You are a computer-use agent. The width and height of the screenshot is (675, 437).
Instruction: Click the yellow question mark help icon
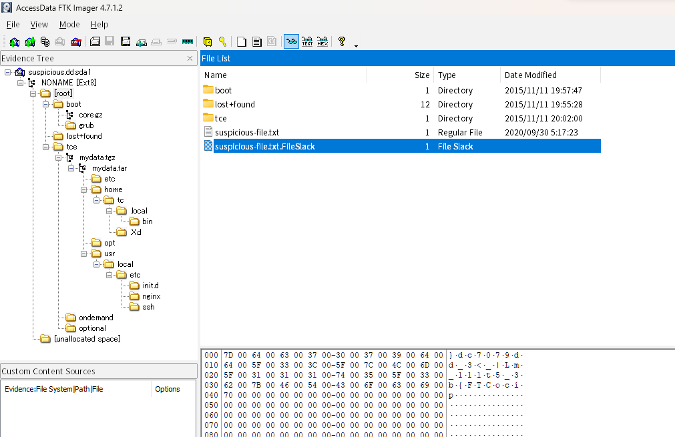[342, 41]
